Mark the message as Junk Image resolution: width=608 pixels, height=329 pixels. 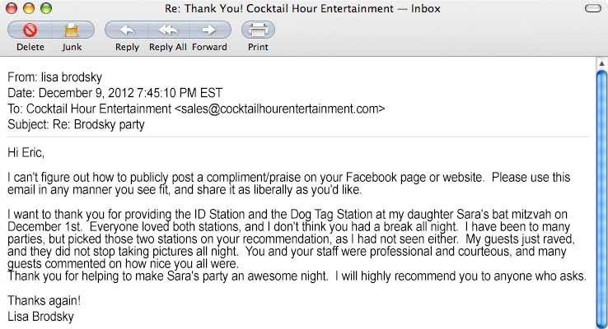pyautogui.click(x=72, y=30)
